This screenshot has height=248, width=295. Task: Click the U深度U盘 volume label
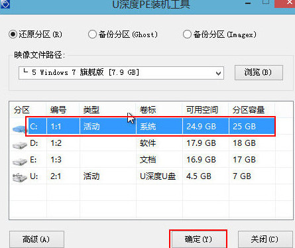pos(158,176)
